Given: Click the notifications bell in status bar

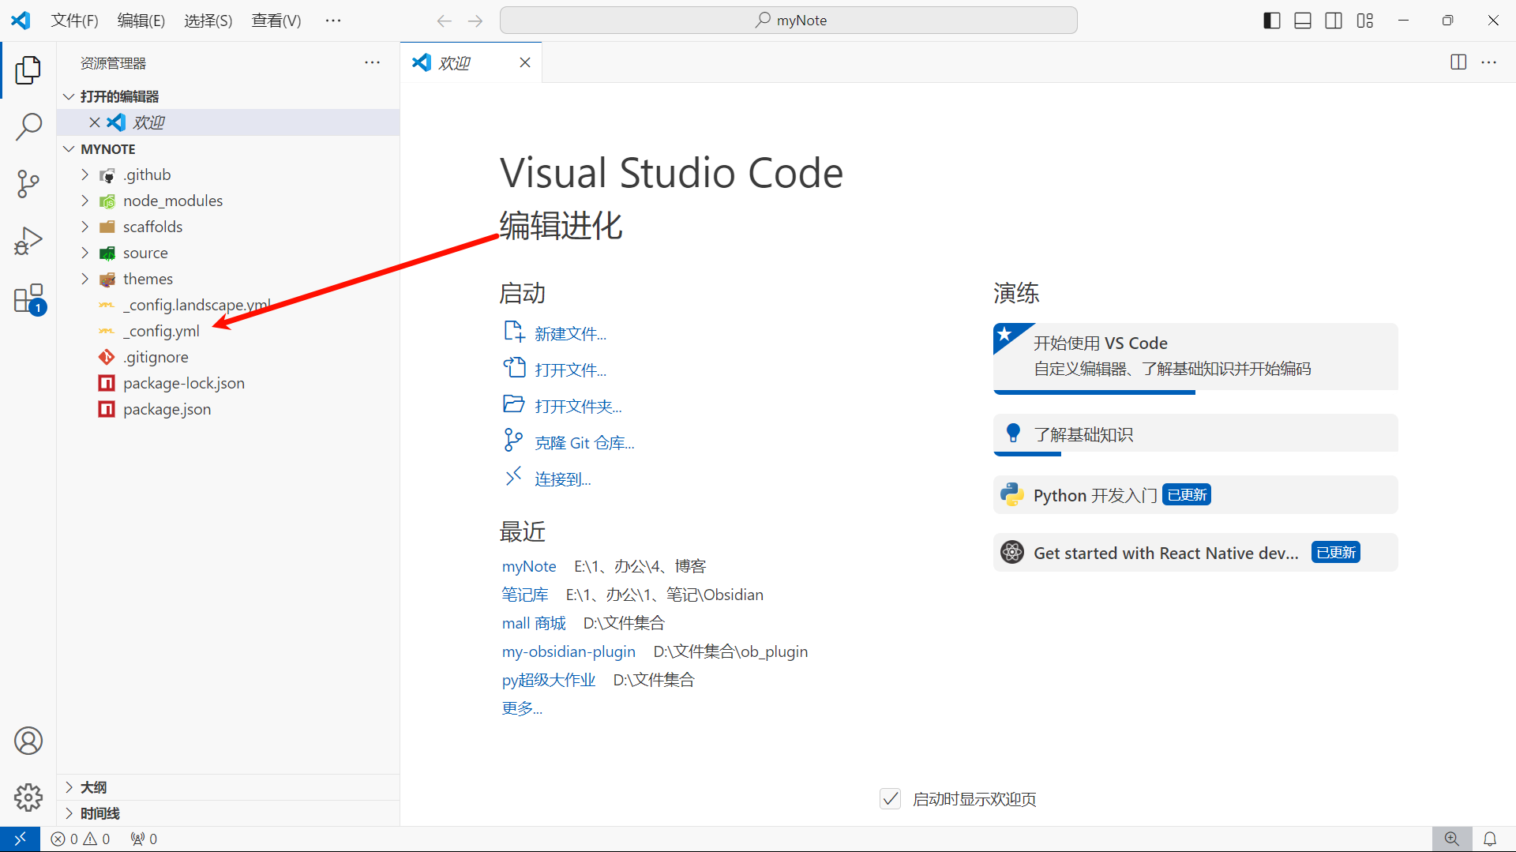Looking at the screenshot, I should [x=1490, y=839].
